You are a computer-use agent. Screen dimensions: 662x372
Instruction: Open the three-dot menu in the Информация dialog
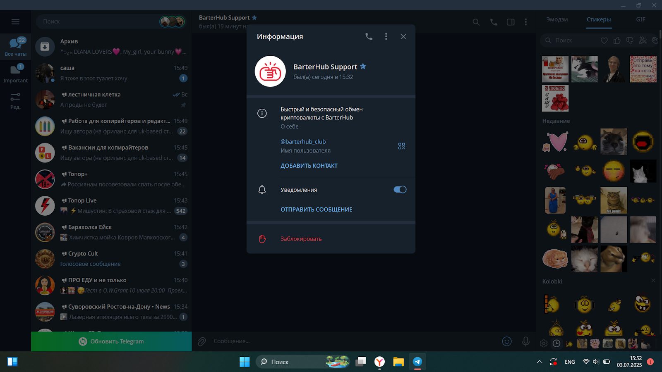[386, 36]
